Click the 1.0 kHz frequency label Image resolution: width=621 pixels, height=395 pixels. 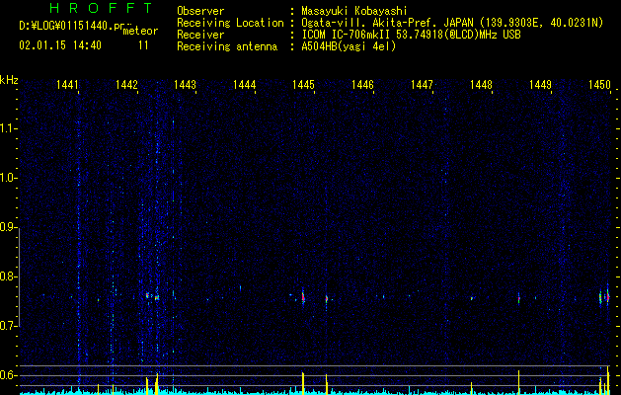(x=9, y=178)
